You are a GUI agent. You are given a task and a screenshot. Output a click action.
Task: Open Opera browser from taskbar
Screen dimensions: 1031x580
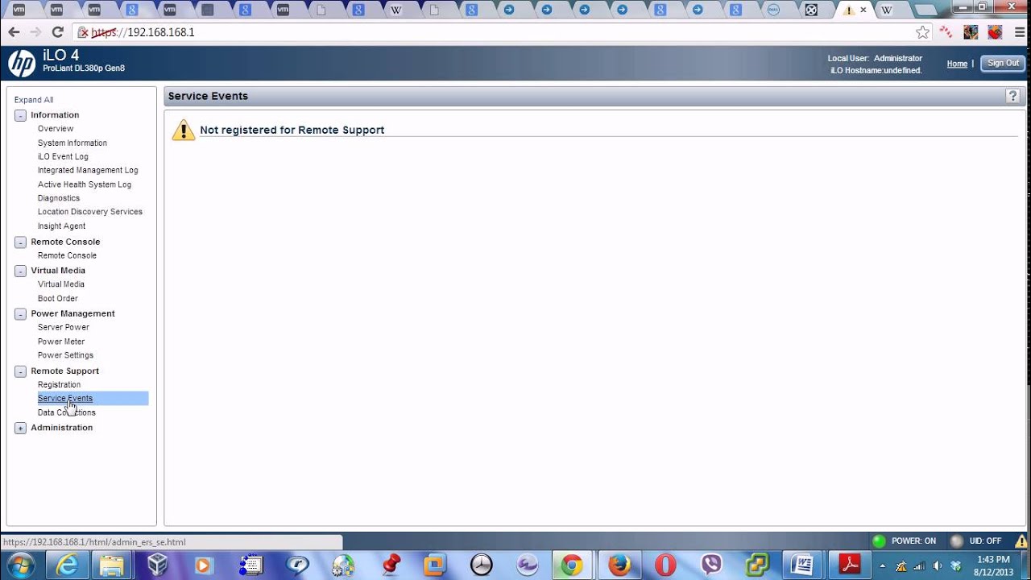pos(665,565)
